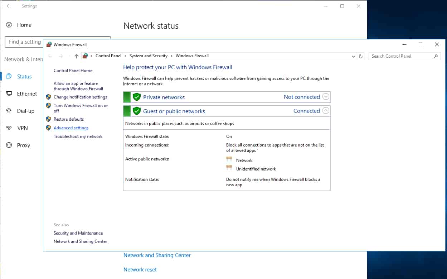Click the forward arrow in Windows Firewall

pos(61,56)
